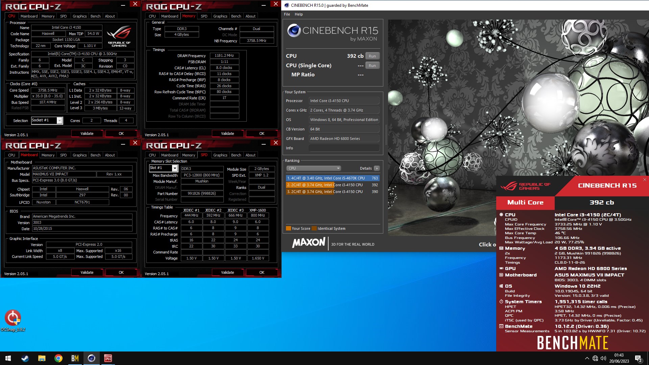Click OK in CPU-Z SPD window
Viewport: 649px width, 365px height.
click(x=262, y=272)
